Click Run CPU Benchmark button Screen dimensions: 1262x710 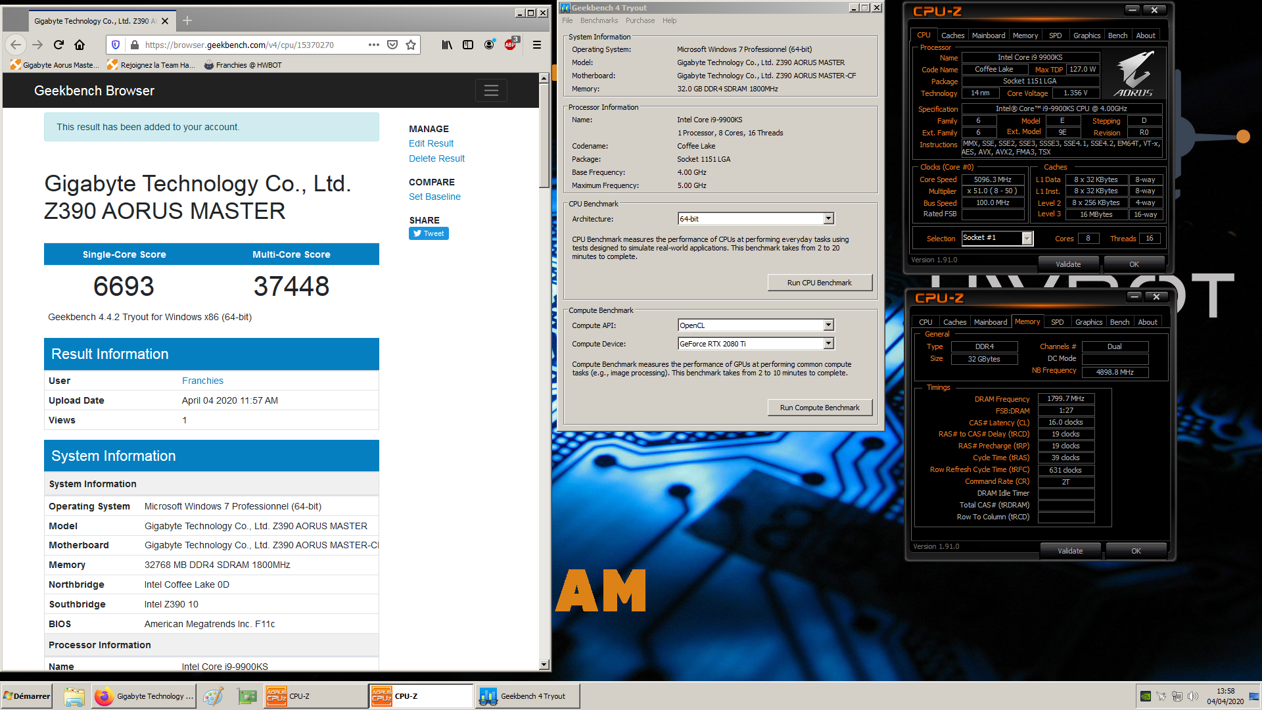click(820, 283)
